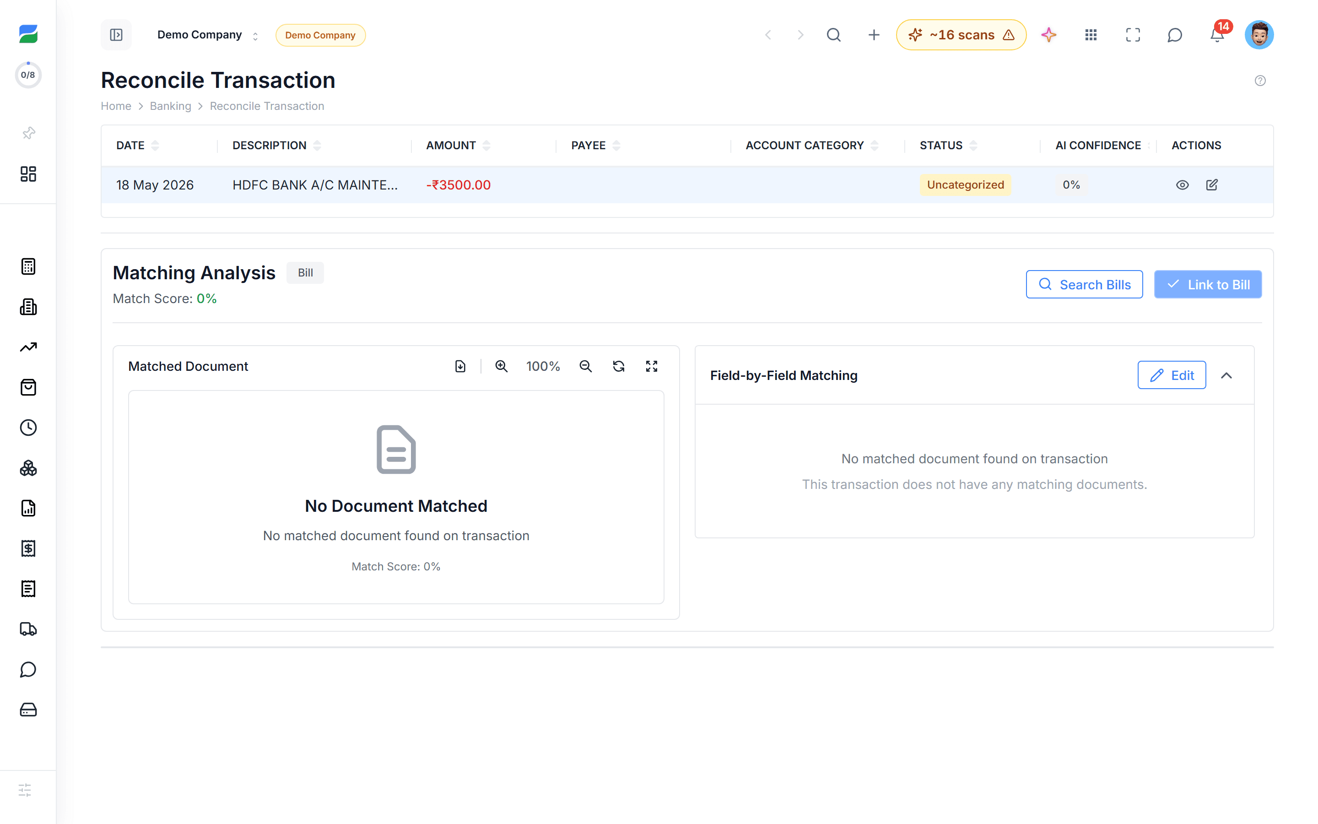Open the trending chart icon in sidebar
The image size is (1318, 824).
click(x=28, y=347)
